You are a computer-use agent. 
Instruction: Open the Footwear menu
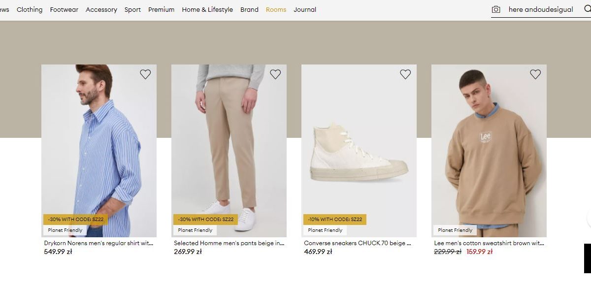click(x=64, y=9)
